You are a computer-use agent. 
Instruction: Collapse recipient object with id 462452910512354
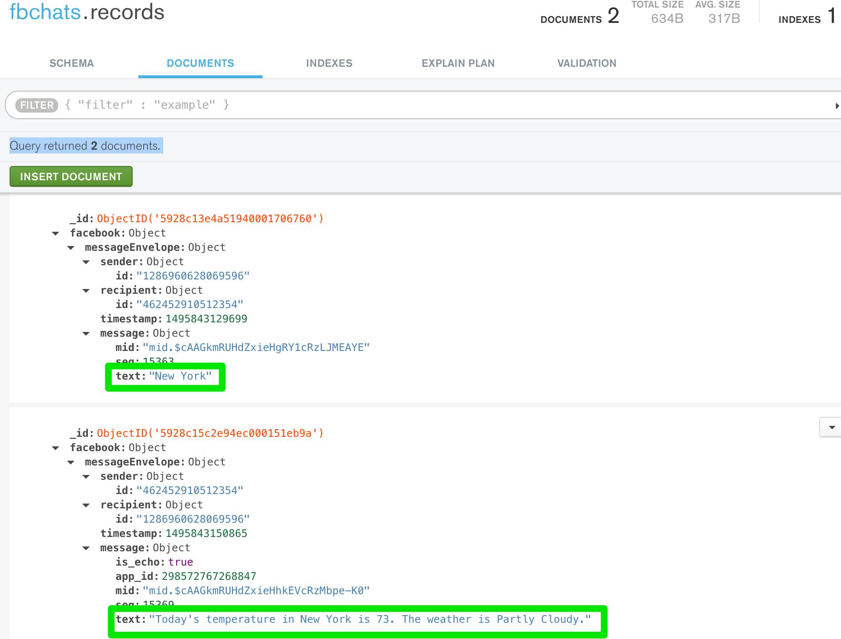pos(86,290)
